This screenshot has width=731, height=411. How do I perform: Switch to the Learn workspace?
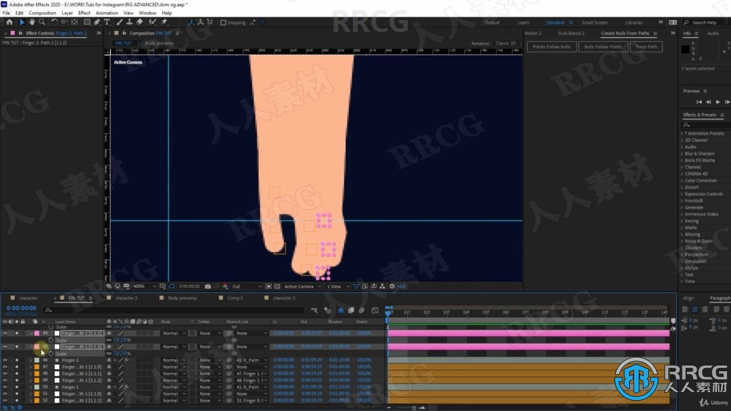[523, 23]
